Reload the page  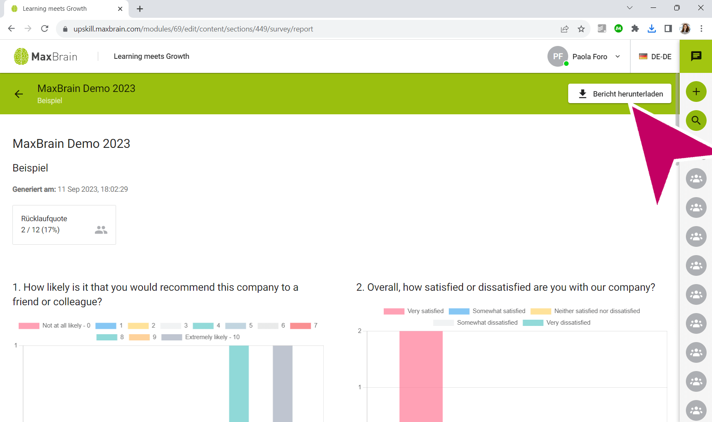coord(45,29)
